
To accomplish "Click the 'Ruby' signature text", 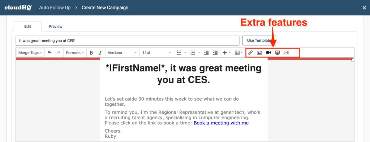I will pos(111,136).
